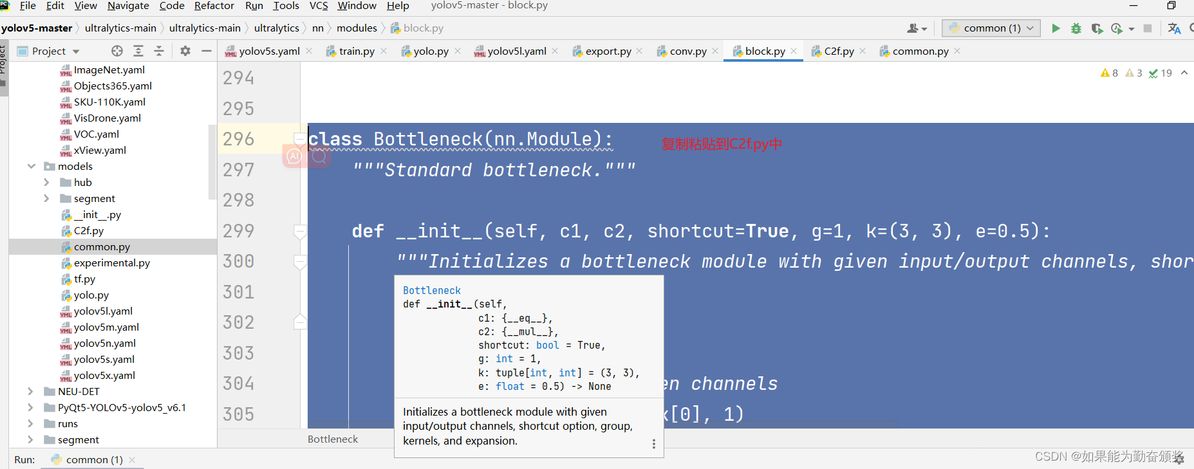Fold class Bottleneck at line 296
Image resolution: width=1194 pixels, height=469 pixels.
tap(300, 139)
